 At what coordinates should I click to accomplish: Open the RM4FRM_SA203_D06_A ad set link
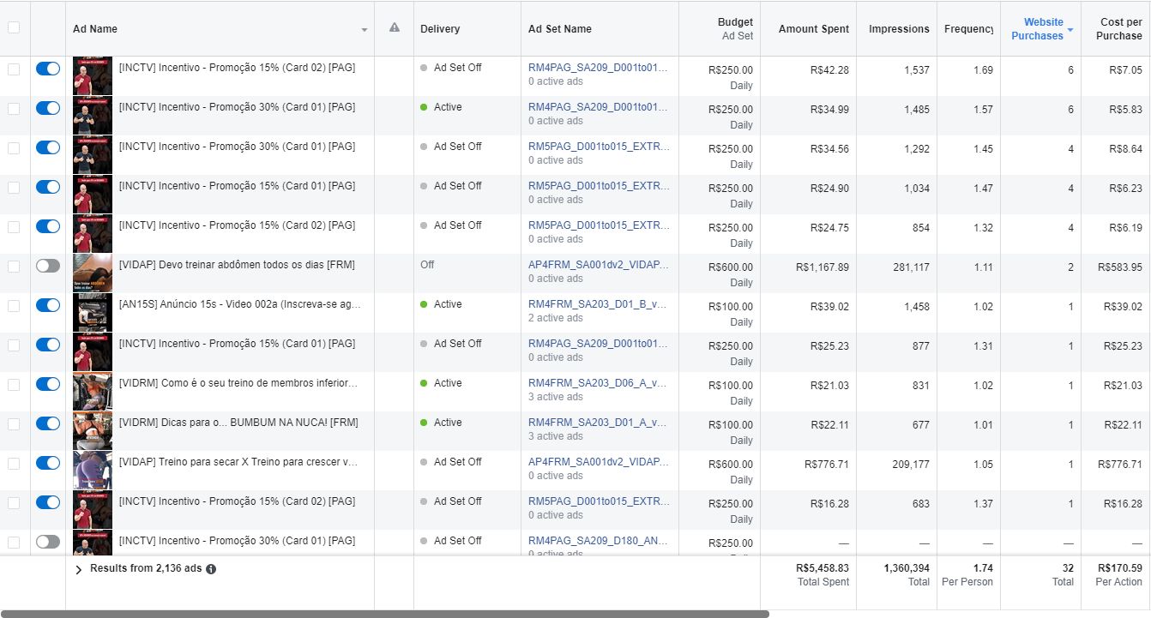pyautogui.click(x=598, y=383)
